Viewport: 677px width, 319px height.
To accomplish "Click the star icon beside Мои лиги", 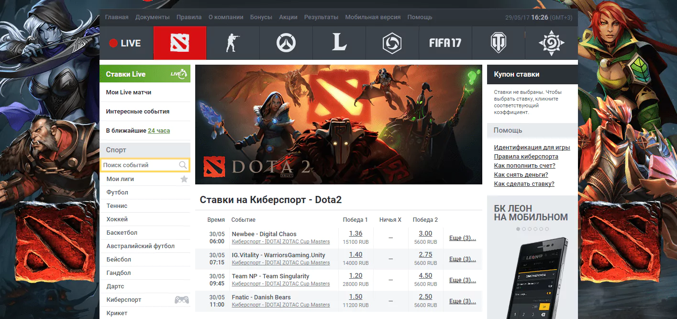I will (x=184, y=179).
